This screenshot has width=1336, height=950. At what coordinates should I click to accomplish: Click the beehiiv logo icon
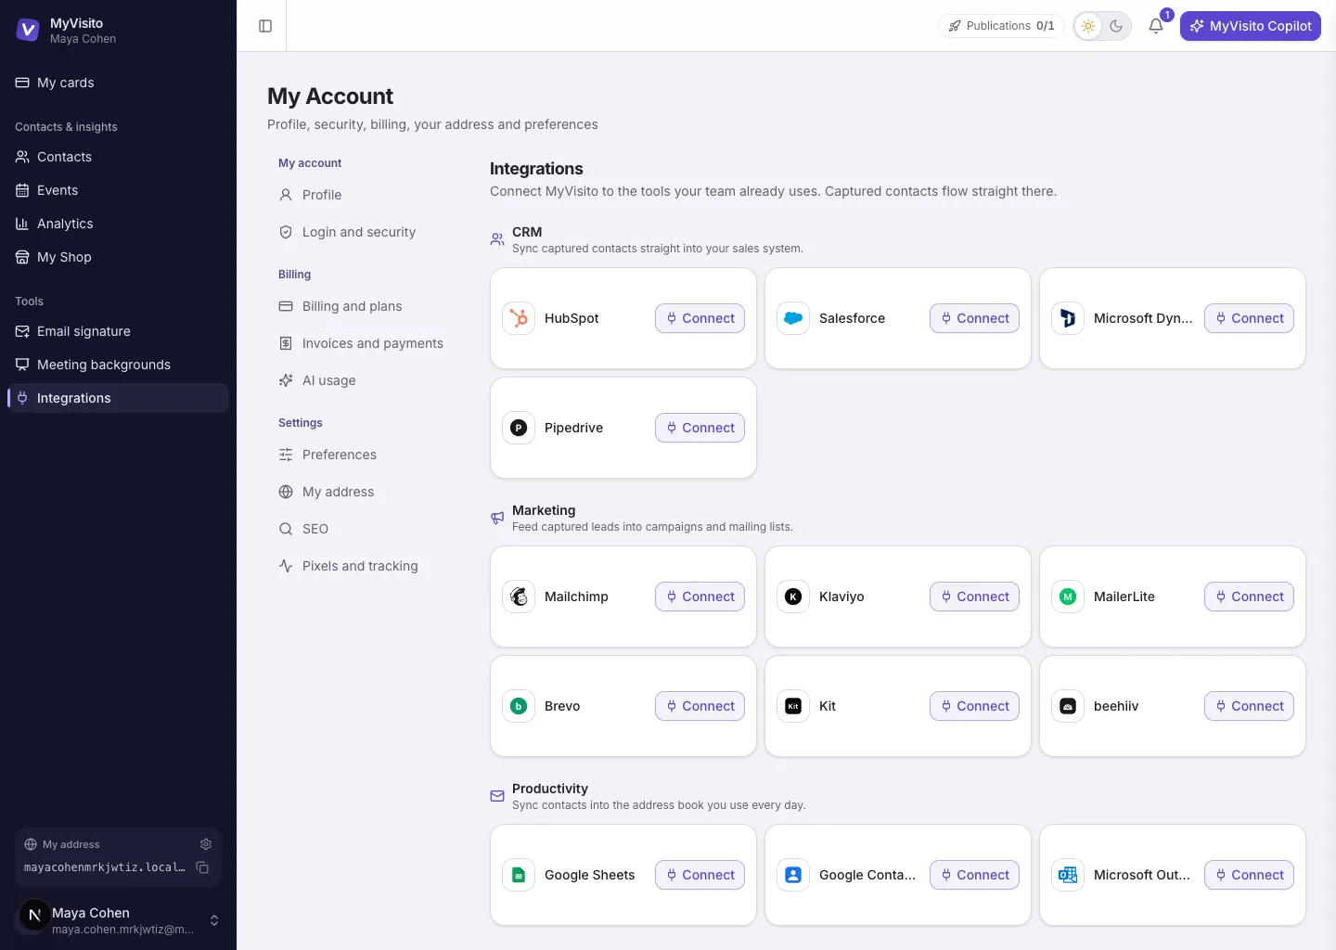[x=1068, y=706]
